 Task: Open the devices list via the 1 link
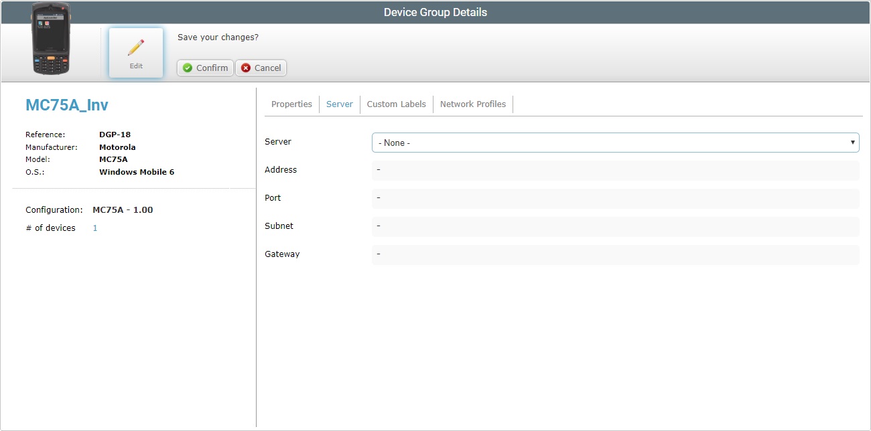(94, 228)
